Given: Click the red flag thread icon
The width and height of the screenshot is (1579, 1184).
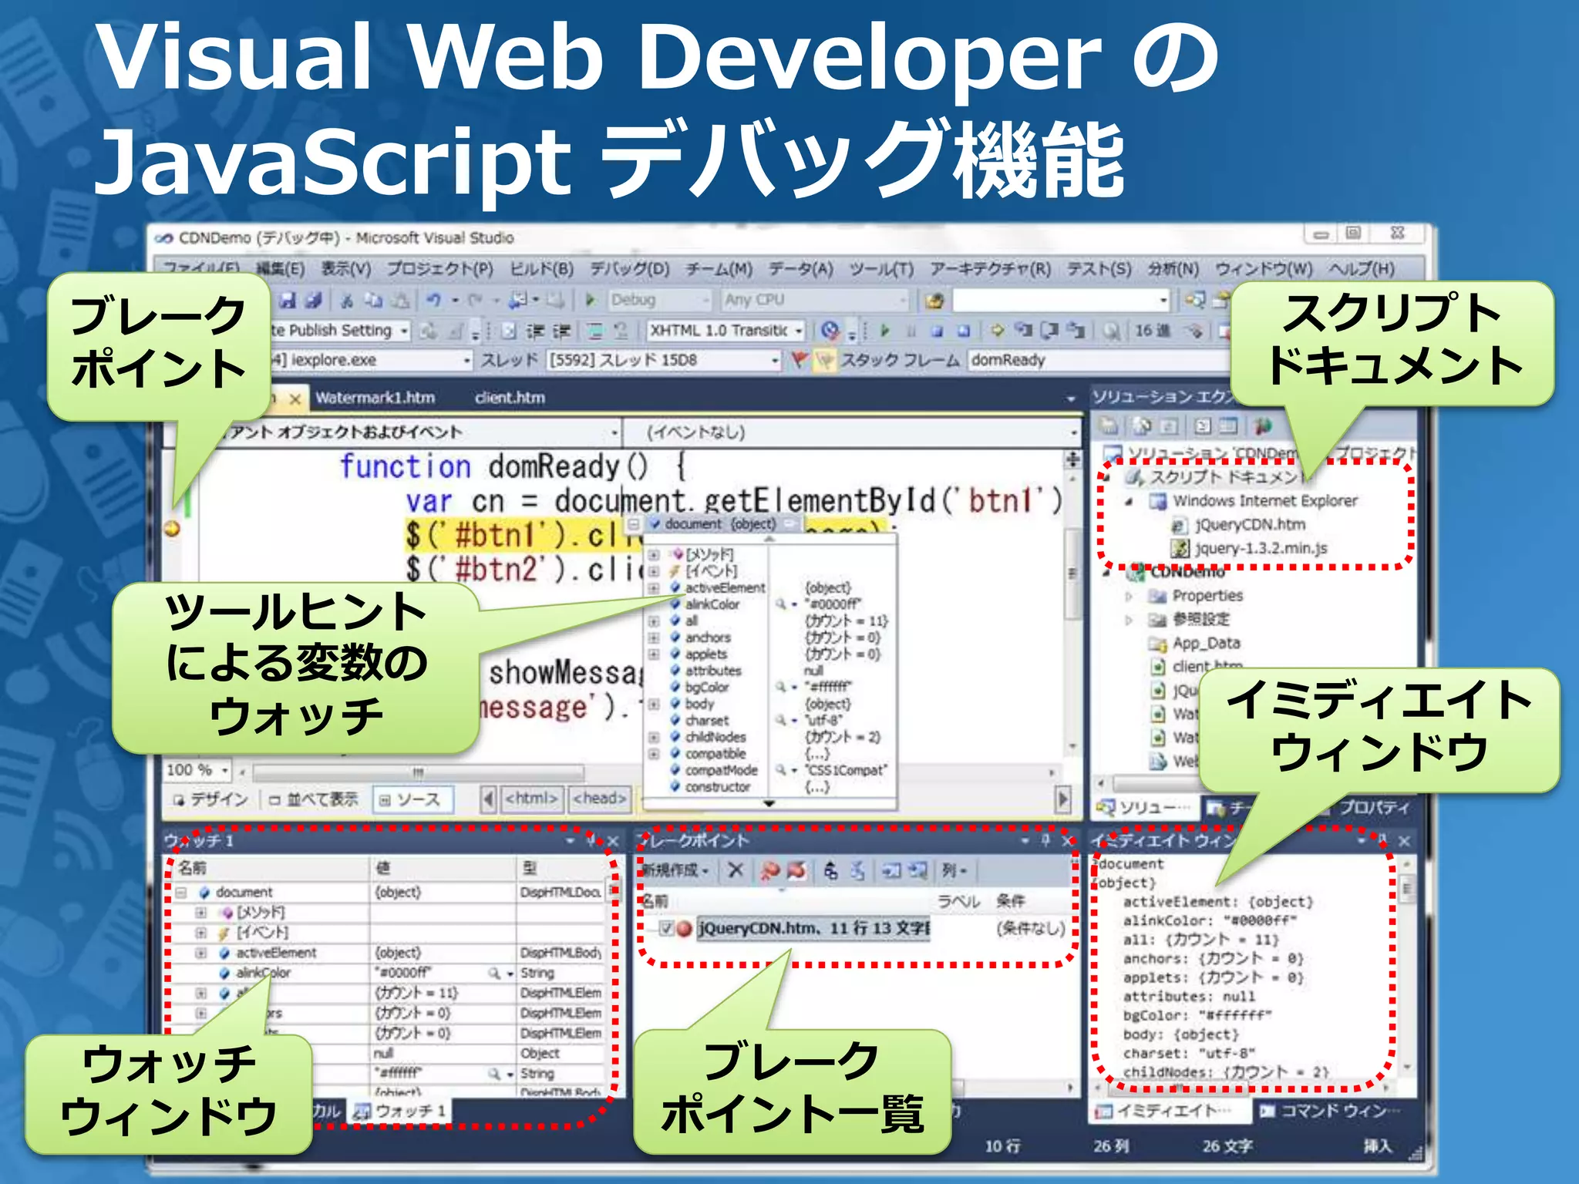Looking at the screenshot, I should point(800,360).
